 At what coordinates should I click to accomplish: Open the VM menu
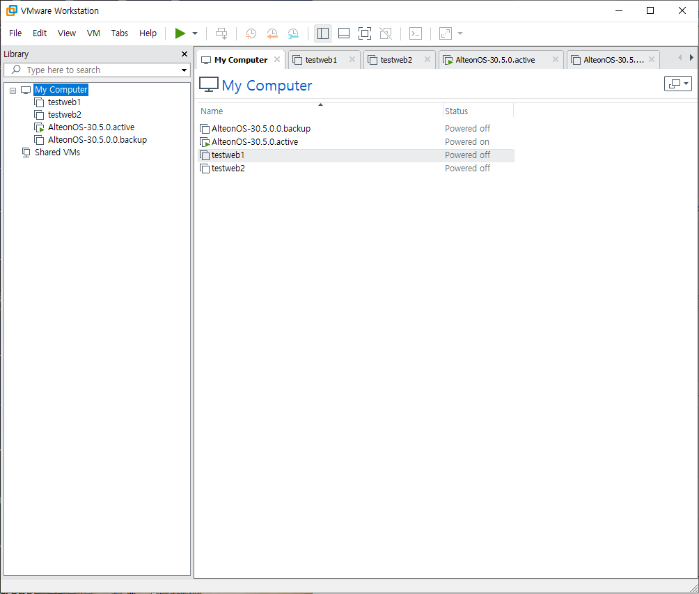93,33
